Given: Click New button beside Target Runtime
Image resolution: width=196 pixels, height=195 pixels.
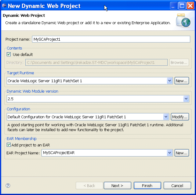Looking at the screenshot, I should pos(182,81).
